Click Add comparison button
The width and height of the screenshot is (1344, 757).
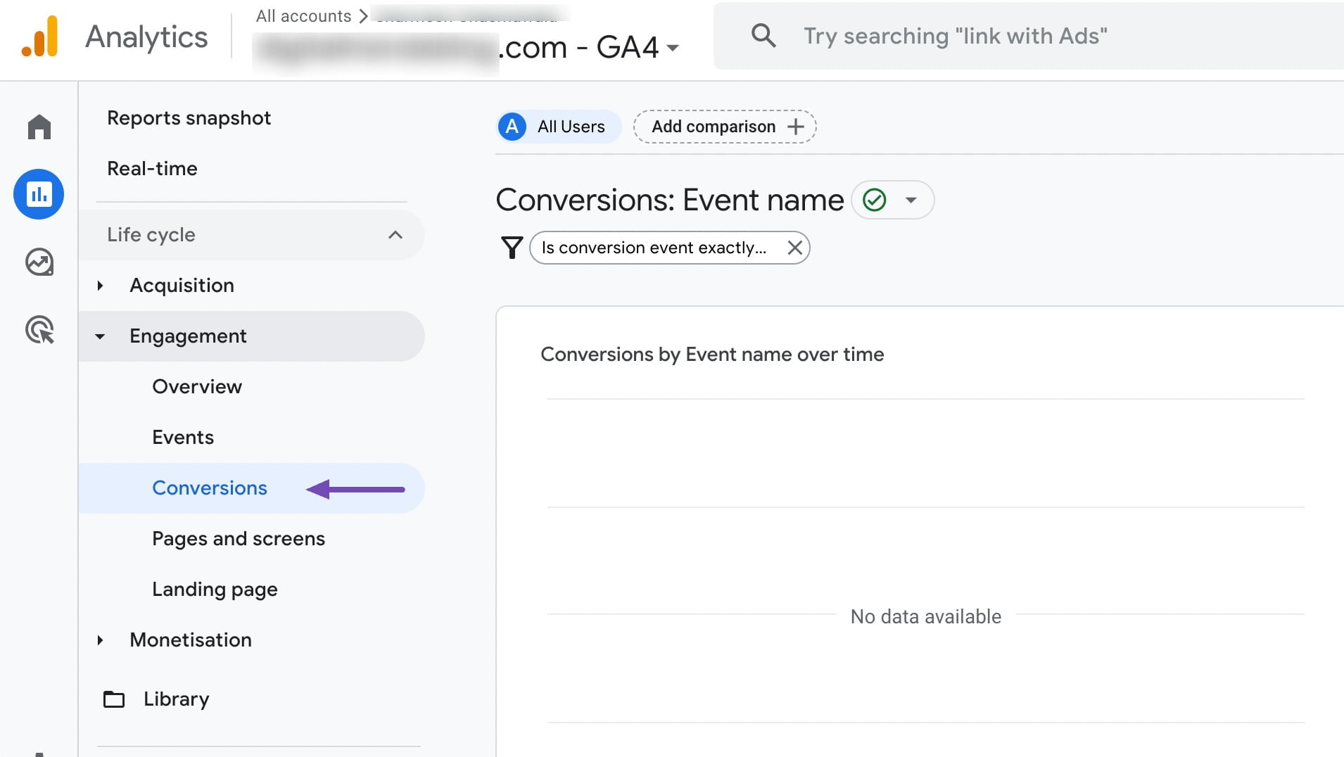725,127
